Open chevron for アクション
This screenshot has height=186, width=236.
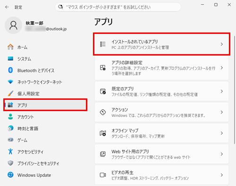[222, 112]
